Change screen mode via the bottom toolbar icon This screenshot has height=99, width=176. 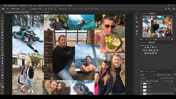[x=2, y=93]
